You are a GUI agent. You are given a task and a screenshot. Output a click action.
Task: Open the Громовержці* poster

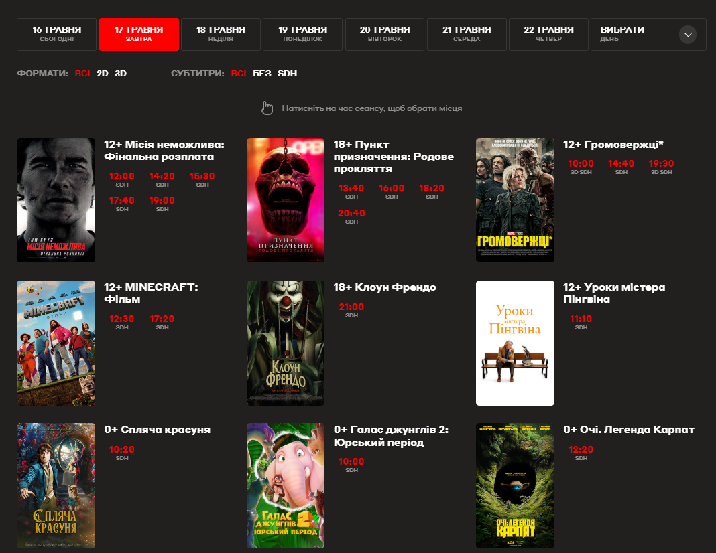(x=515, y=200)
